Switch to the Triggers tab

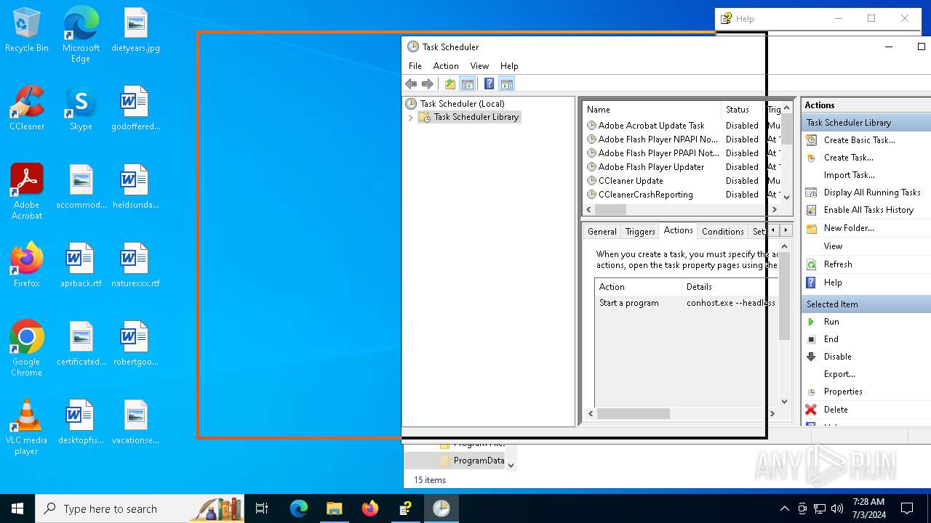point(640,232)
